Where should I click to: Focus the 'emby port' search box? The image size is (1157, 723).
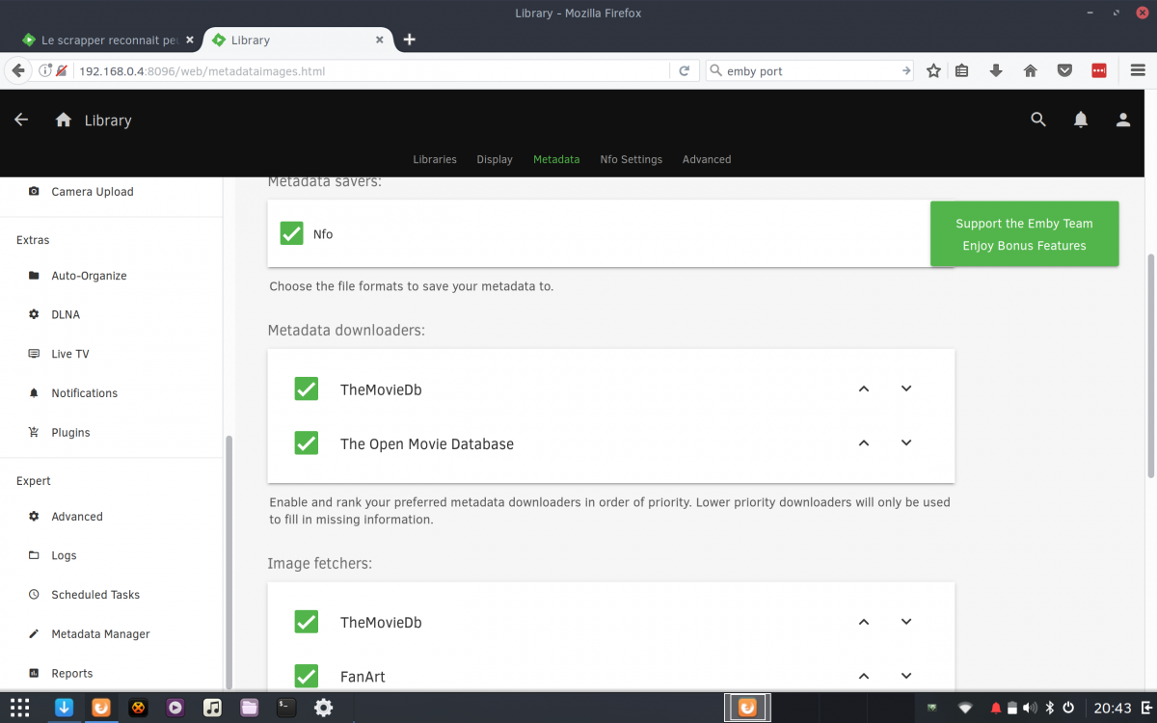810,71
